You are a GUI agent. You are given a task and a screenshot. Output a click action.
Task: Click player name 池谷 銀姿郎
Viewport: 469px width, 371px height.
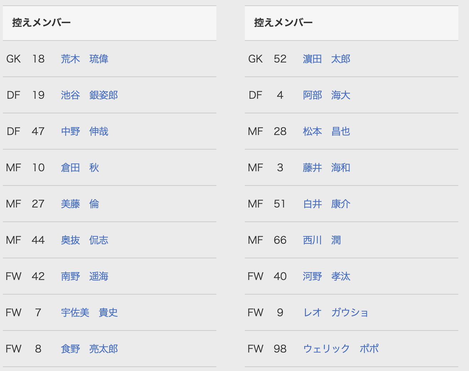(89, 95)
